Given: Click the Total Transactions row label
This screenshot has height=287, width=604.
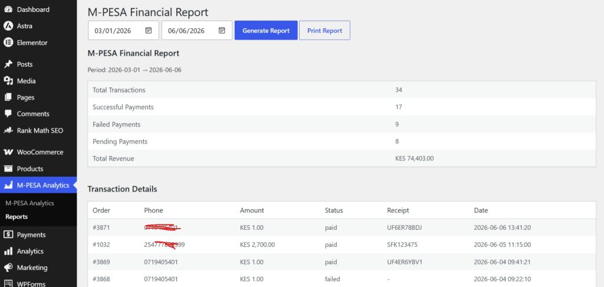Looking at the screenshot, I should [119, 90].
